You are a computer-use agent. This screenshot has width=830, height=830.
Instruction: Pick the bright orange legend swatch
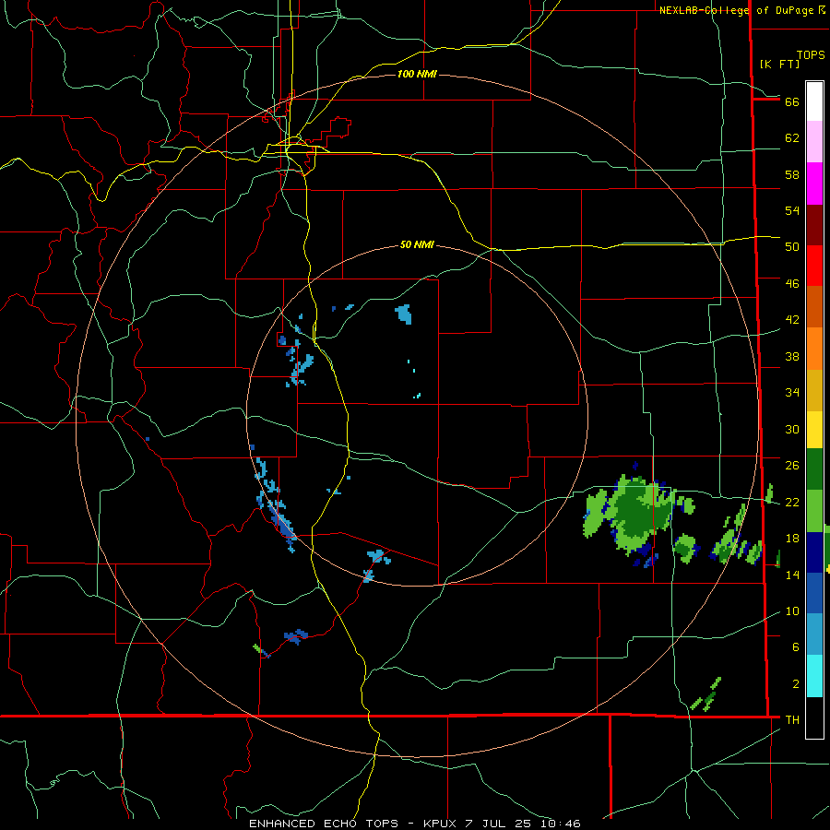814,349
